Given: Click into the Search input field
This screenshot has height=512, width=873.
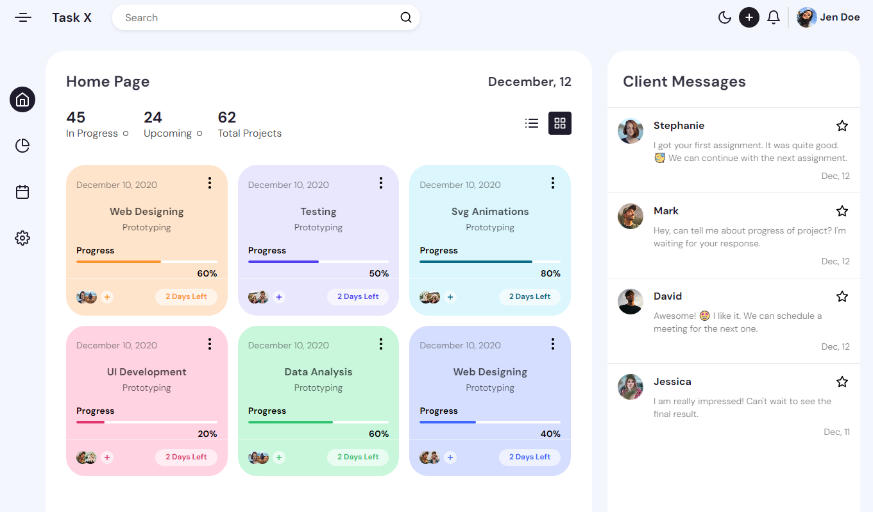Looking at the screenshot, I should 266,17.
